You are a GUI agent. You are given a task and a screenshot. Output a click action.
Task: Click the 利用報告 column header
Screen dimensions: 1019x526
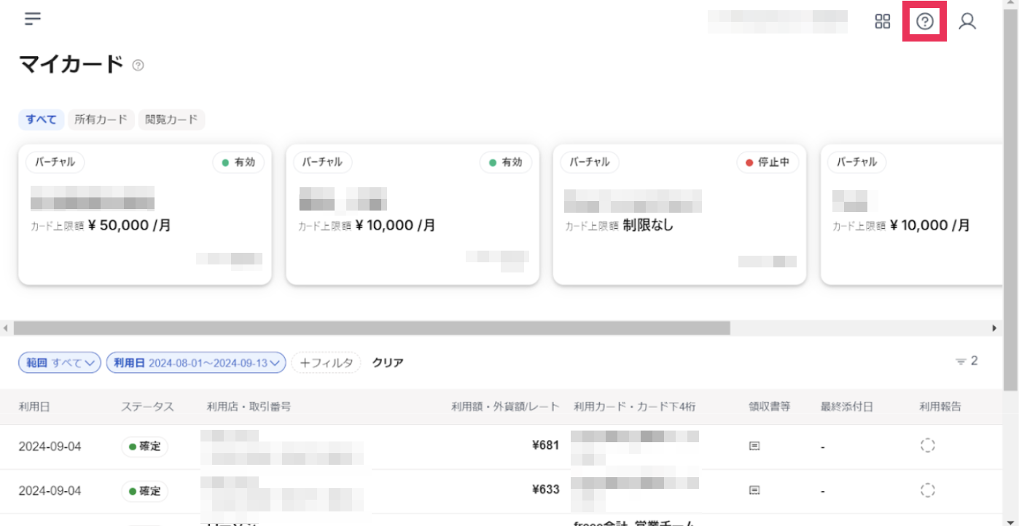[940, 407]
